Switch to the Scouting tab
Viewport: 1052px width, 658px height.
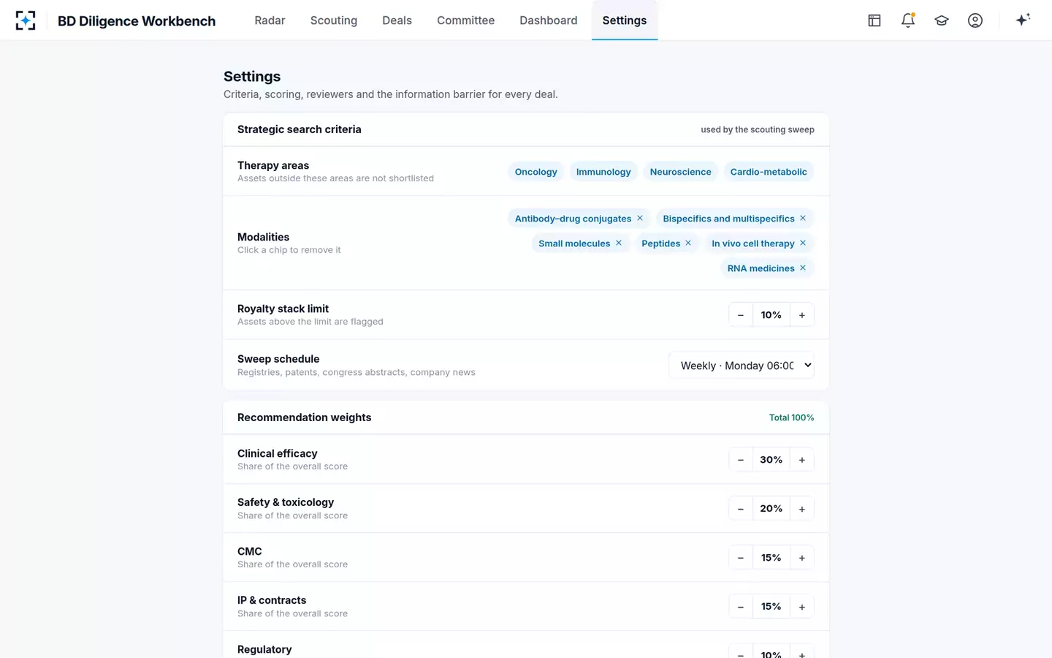(334, 20)
